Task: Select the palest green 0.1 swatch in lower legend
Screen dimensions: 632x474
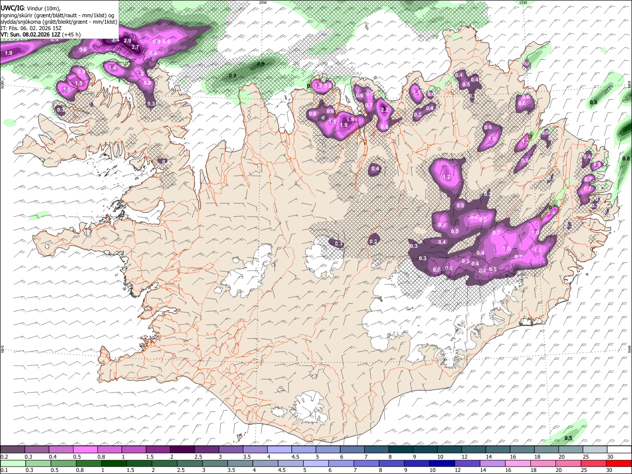Action: pos(12,463)
